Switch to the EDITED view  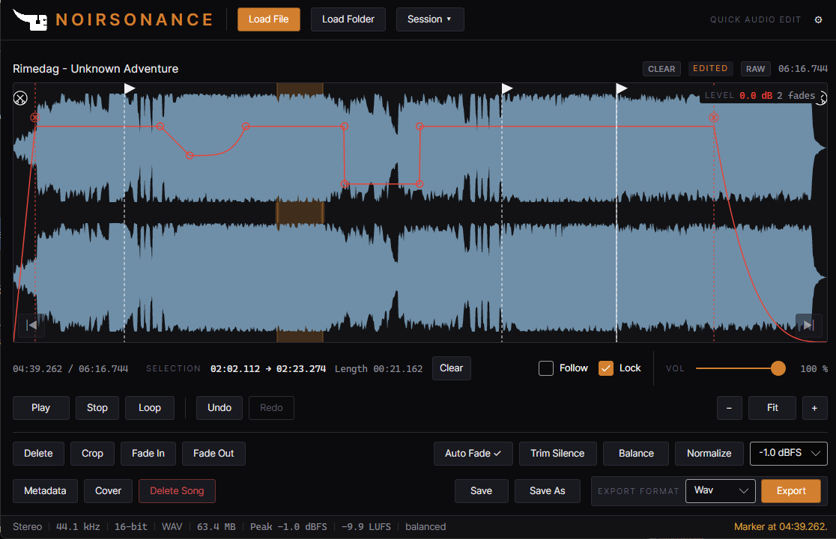click(710, 69)
